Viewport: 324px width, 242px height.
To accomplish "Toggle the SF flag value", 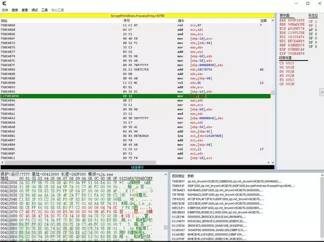I will (x=313, y=38).
